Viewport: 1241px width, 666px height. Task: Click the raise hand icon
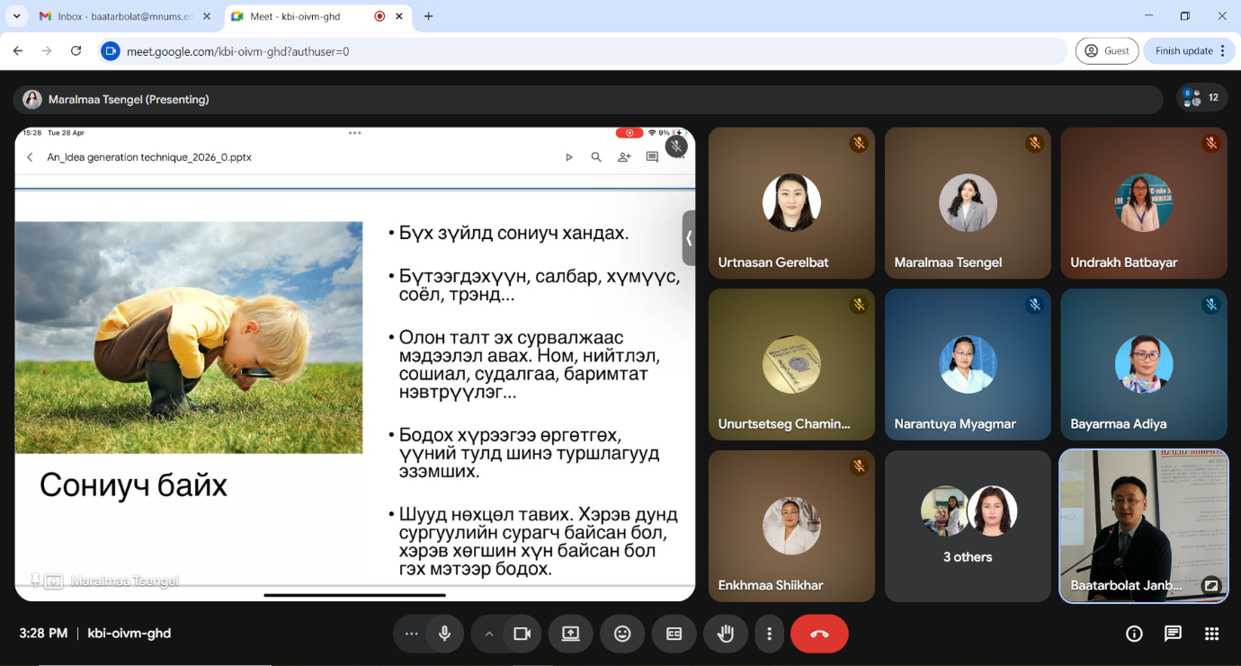click(x=725, y=634)
